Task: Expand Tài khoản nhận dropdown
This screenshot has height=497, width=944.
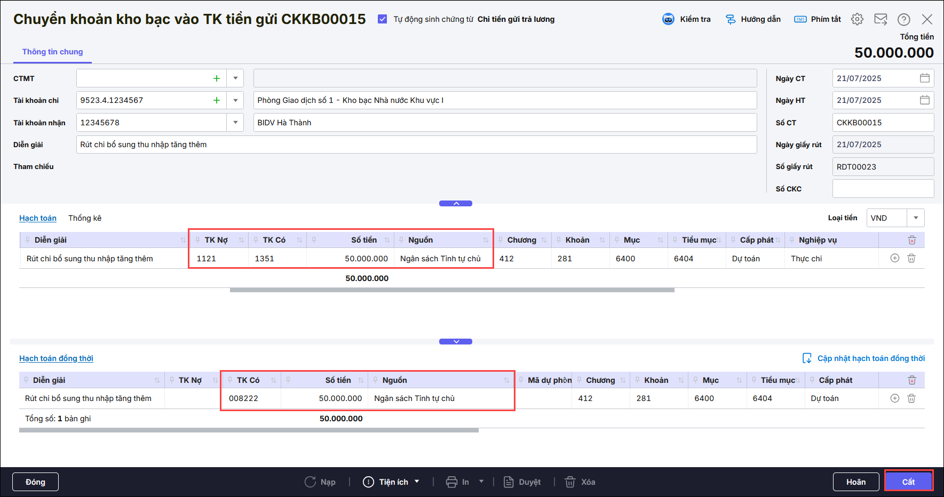Action: click(x=235, y=123)
